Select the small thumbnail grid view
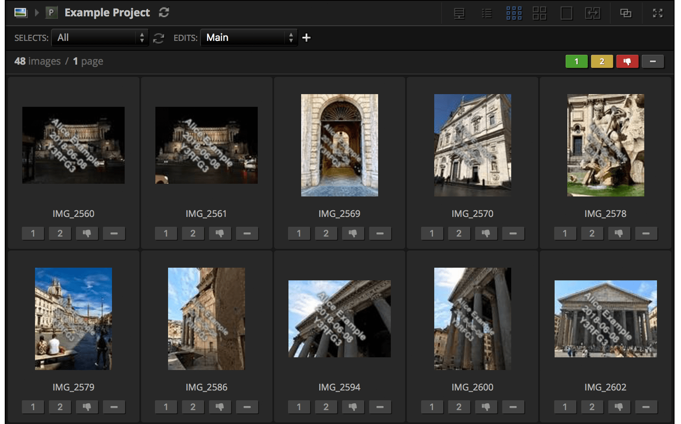This screenshot has width=681, height=424. click(x=514, y=13)
